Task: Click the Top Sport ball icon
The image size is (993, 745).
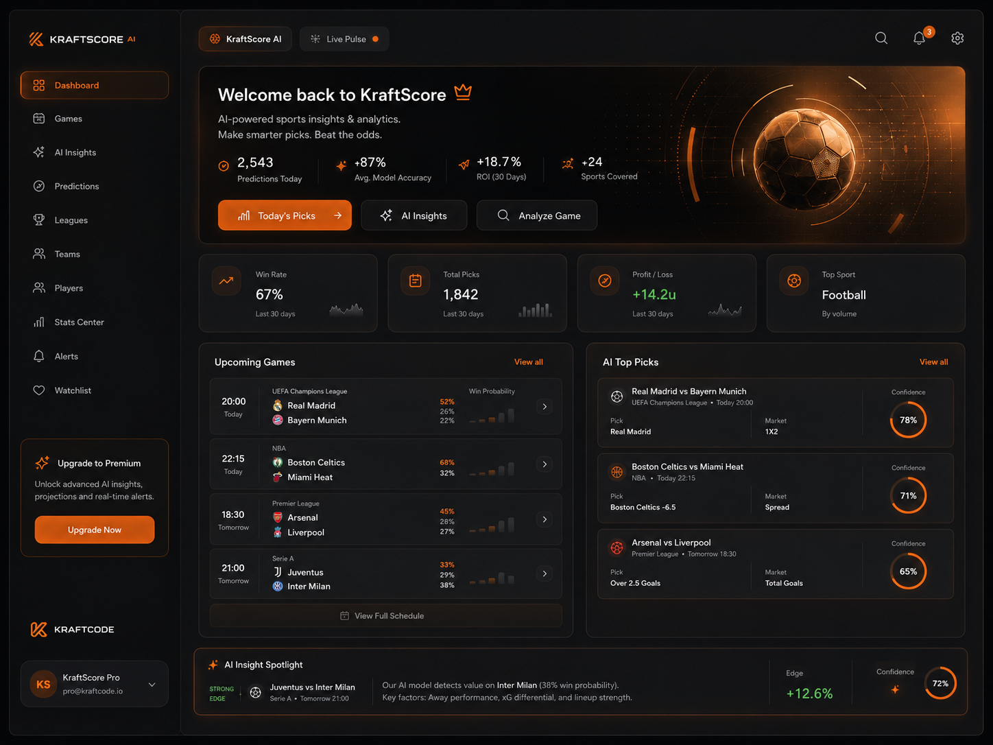Action: coord(794,281)
